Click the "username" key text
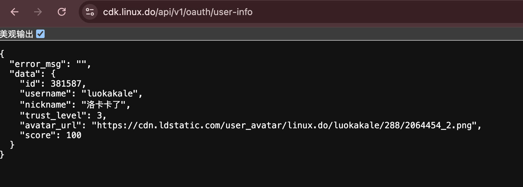Image resolution: width=523 pixels, height=187 pixels. point(45,94)
